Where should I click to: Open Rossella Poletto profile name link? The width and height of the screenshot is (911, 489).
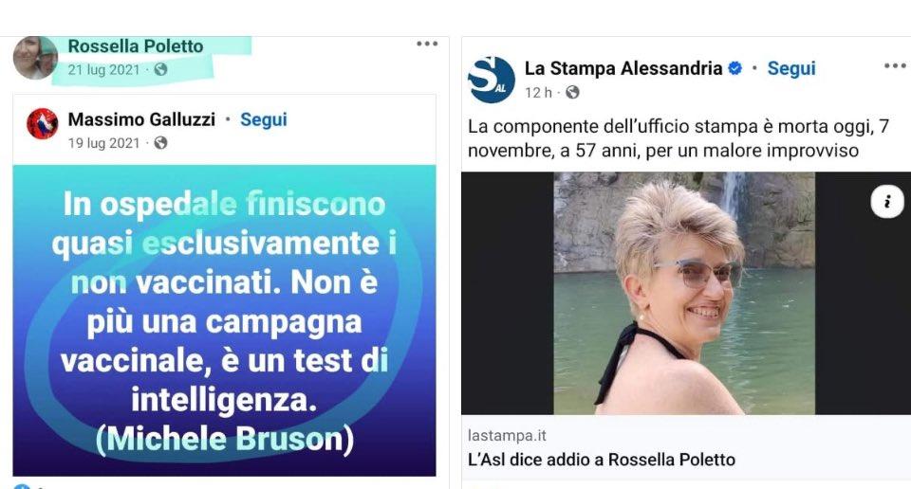136,46
